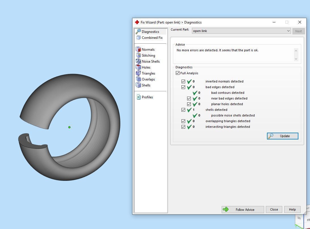Open the Holes fix page

click(146, 67)
